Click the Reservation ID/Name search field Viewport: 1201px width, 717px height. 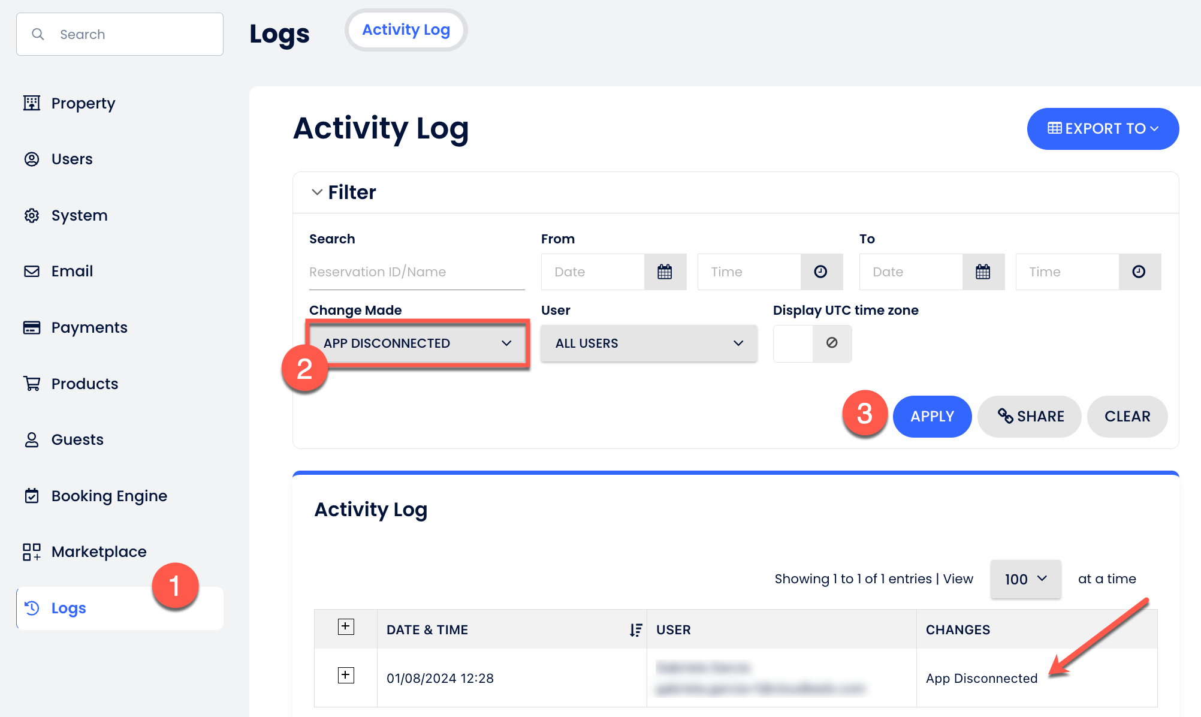pyautogui.click(x=417, y=272)
